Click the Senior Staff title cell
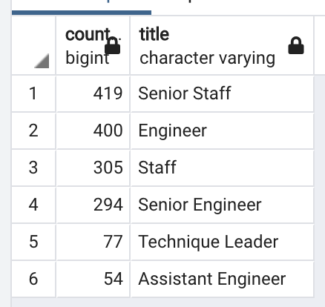 point(222,93)
